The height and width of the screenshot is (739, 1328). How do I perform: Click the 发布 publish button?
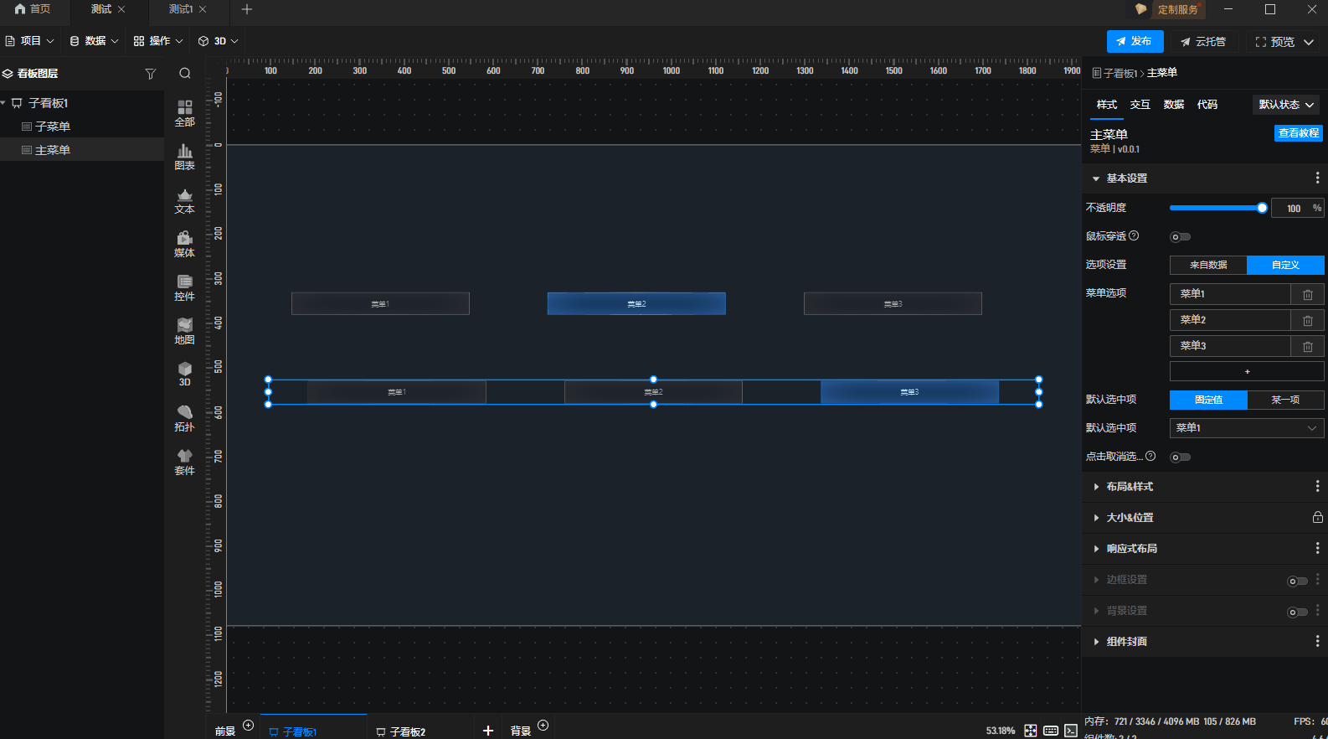(1134, 41)
